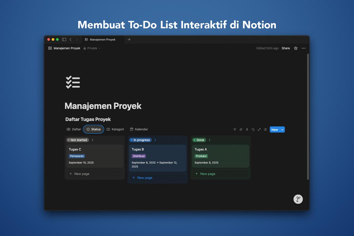
Task: Open the three-dot page menu
Action: 304,48
